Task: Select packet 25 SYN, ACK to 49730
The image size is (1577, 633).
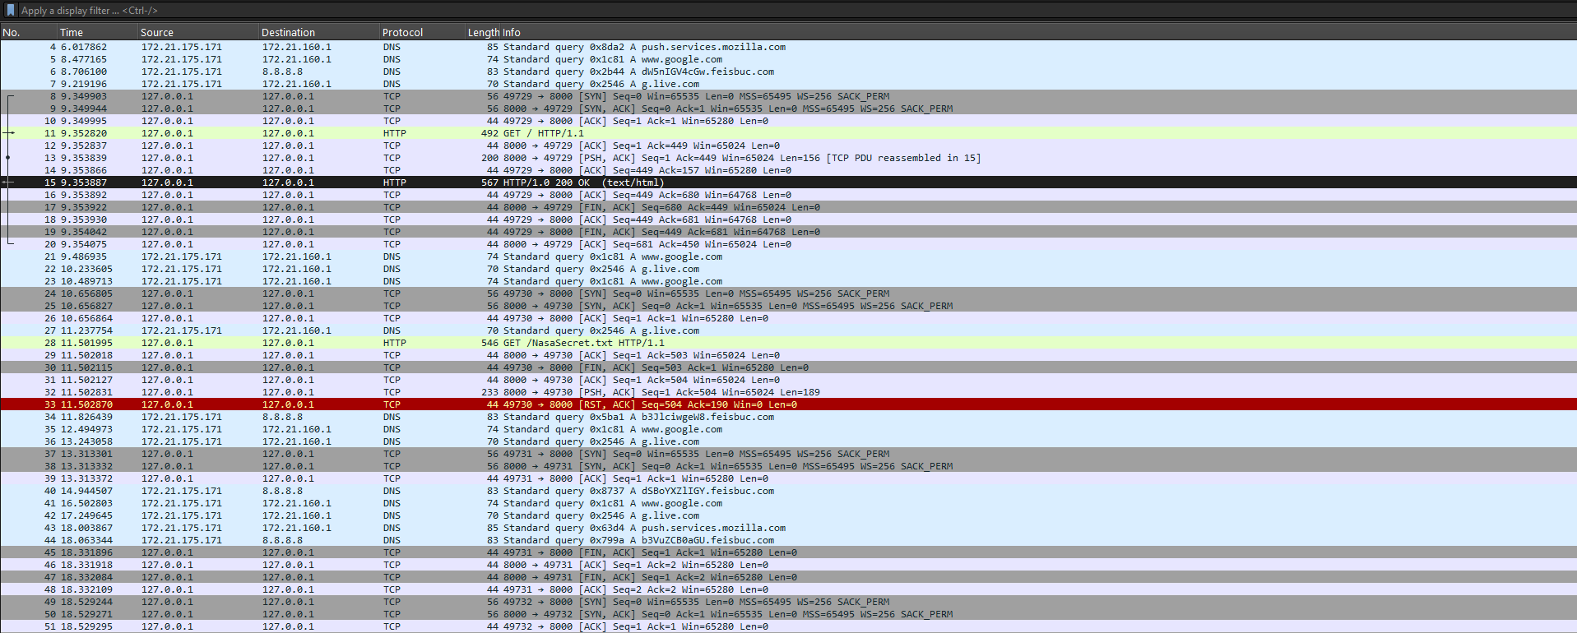Action: point(788,306)
